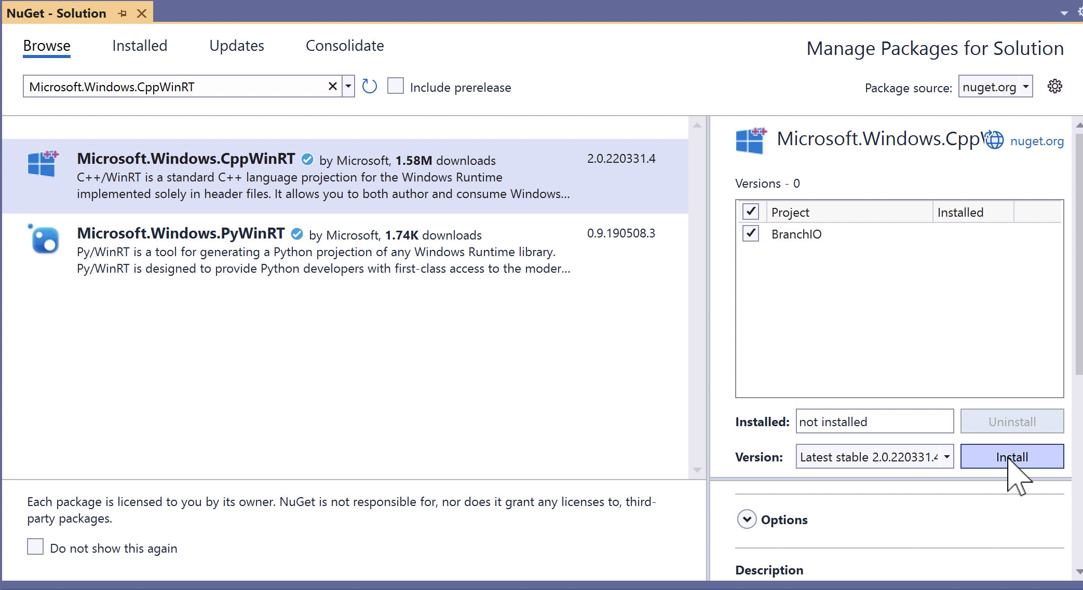Toggle Include prerelease checkbox
Screen dimensions: 1083x590
point(396,86)
